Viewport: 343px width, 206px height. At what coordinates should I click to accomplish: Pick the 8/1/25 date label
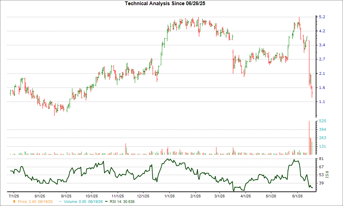pyautogui.click(x=40, y=196)
